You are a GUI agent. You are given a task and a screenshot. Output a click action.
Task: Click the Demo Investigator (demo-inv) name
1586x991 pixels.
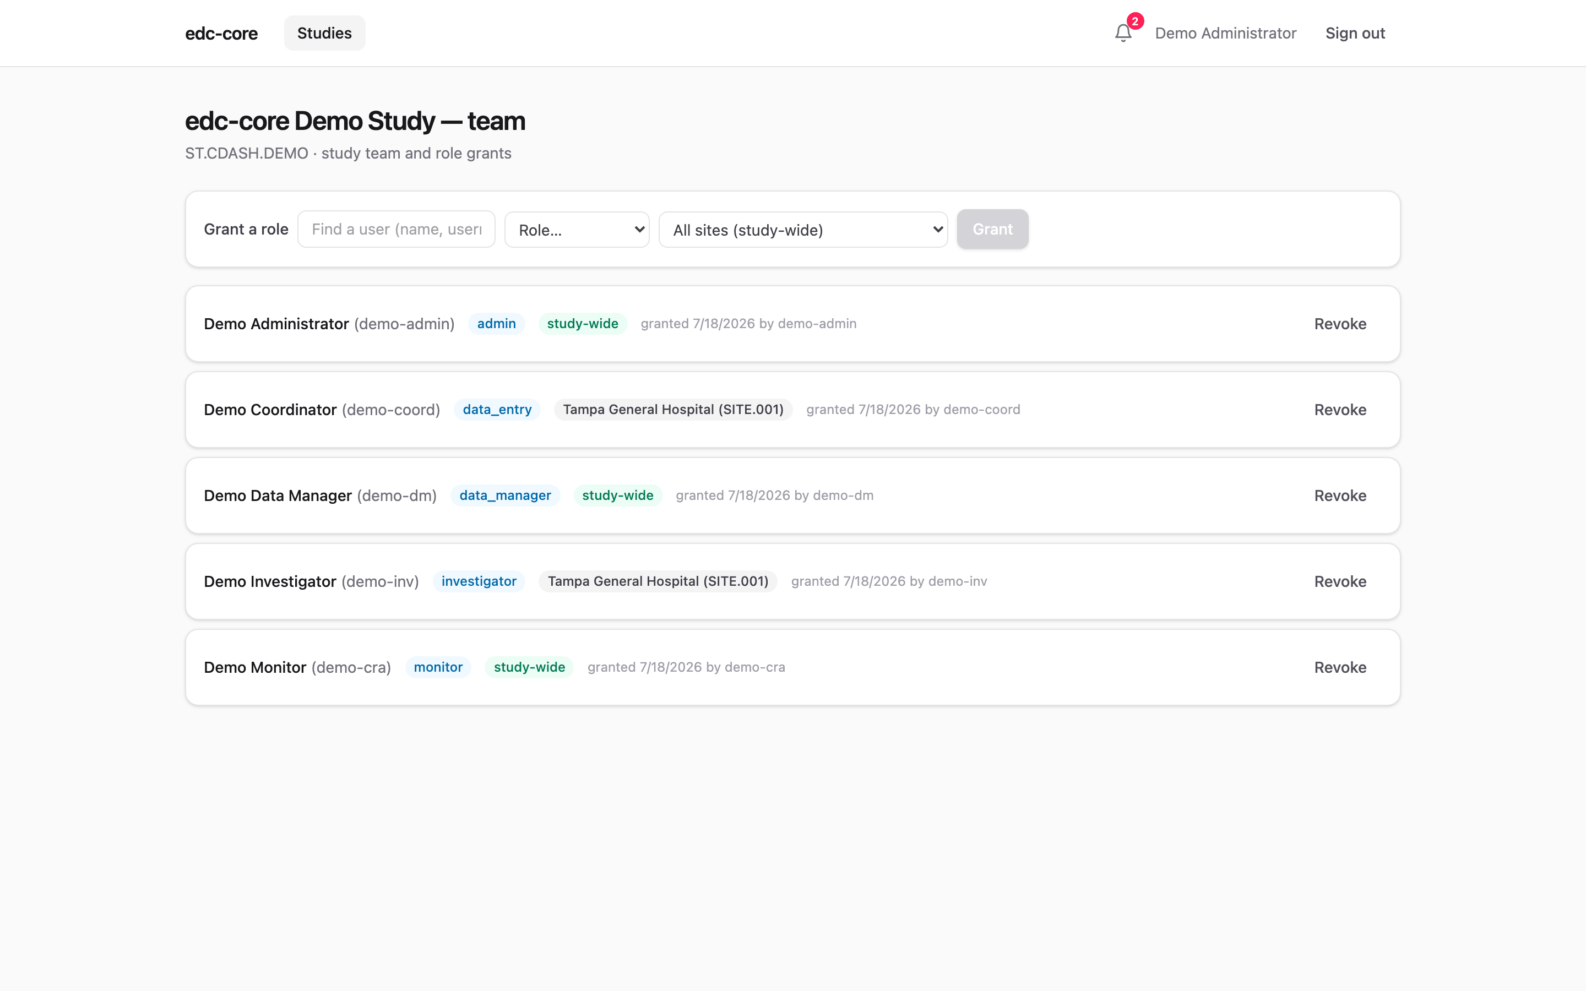(x=311, y=581)
